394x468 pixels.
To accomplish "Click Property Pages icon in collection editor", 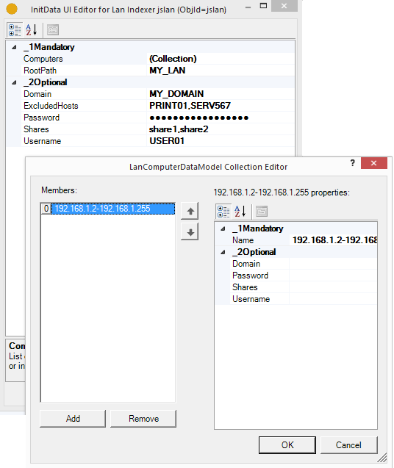I will (262, 212).
